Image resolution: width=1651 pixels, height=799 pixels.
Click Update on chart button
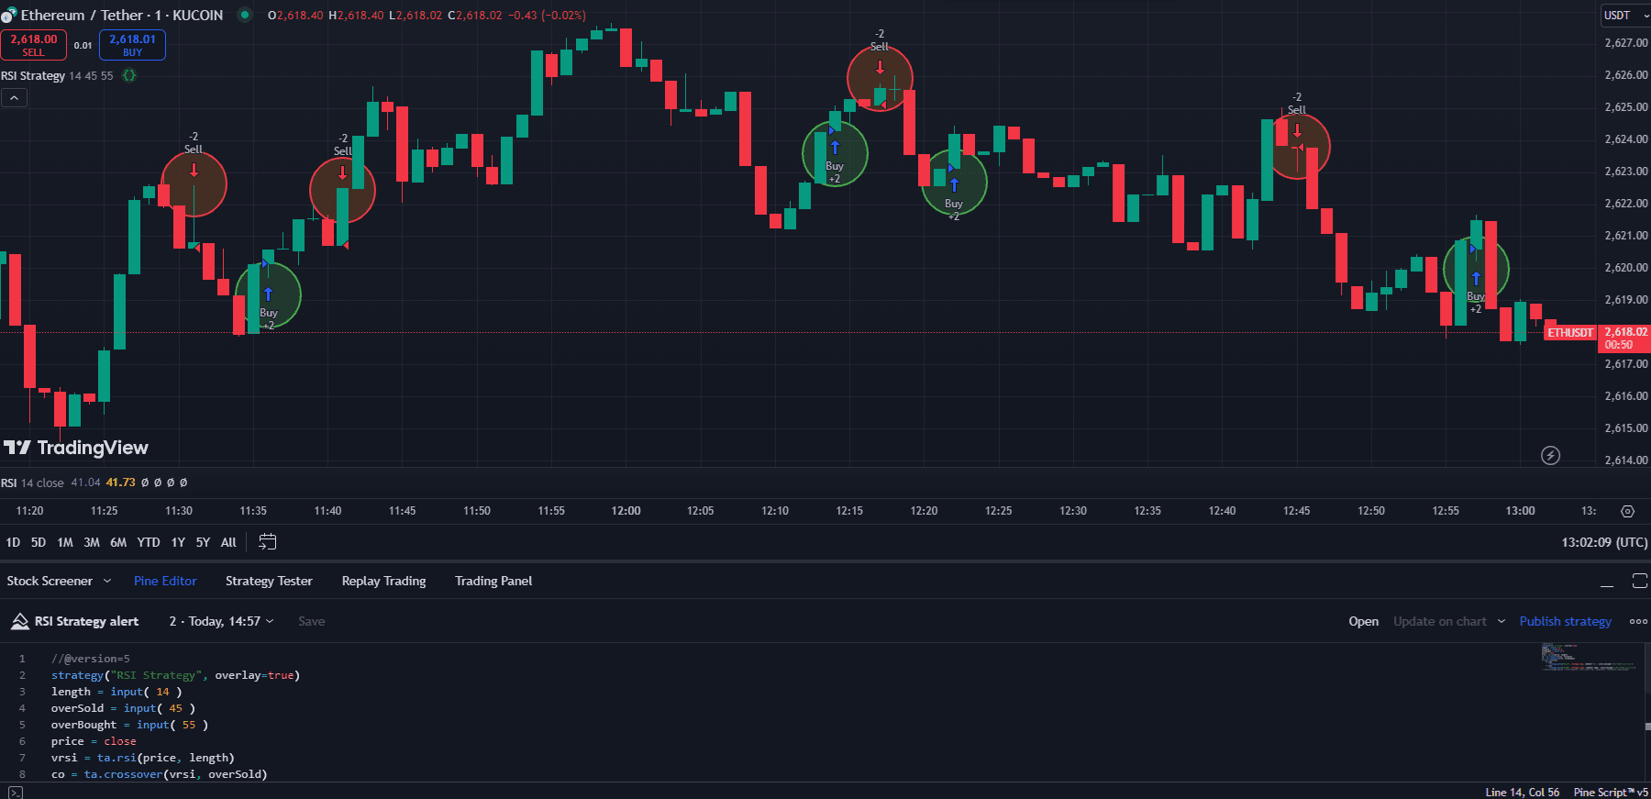click(1439, 621)
